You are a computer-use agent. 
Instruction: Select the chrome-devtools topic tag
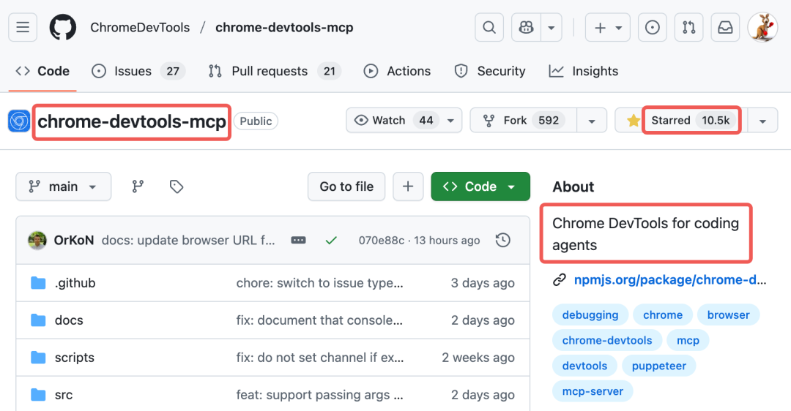[607, 341]
